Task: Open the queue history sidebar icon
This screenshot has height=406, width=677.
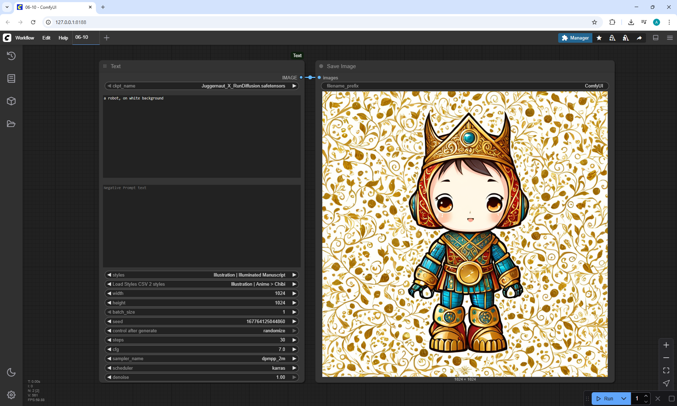Action: 11,56
